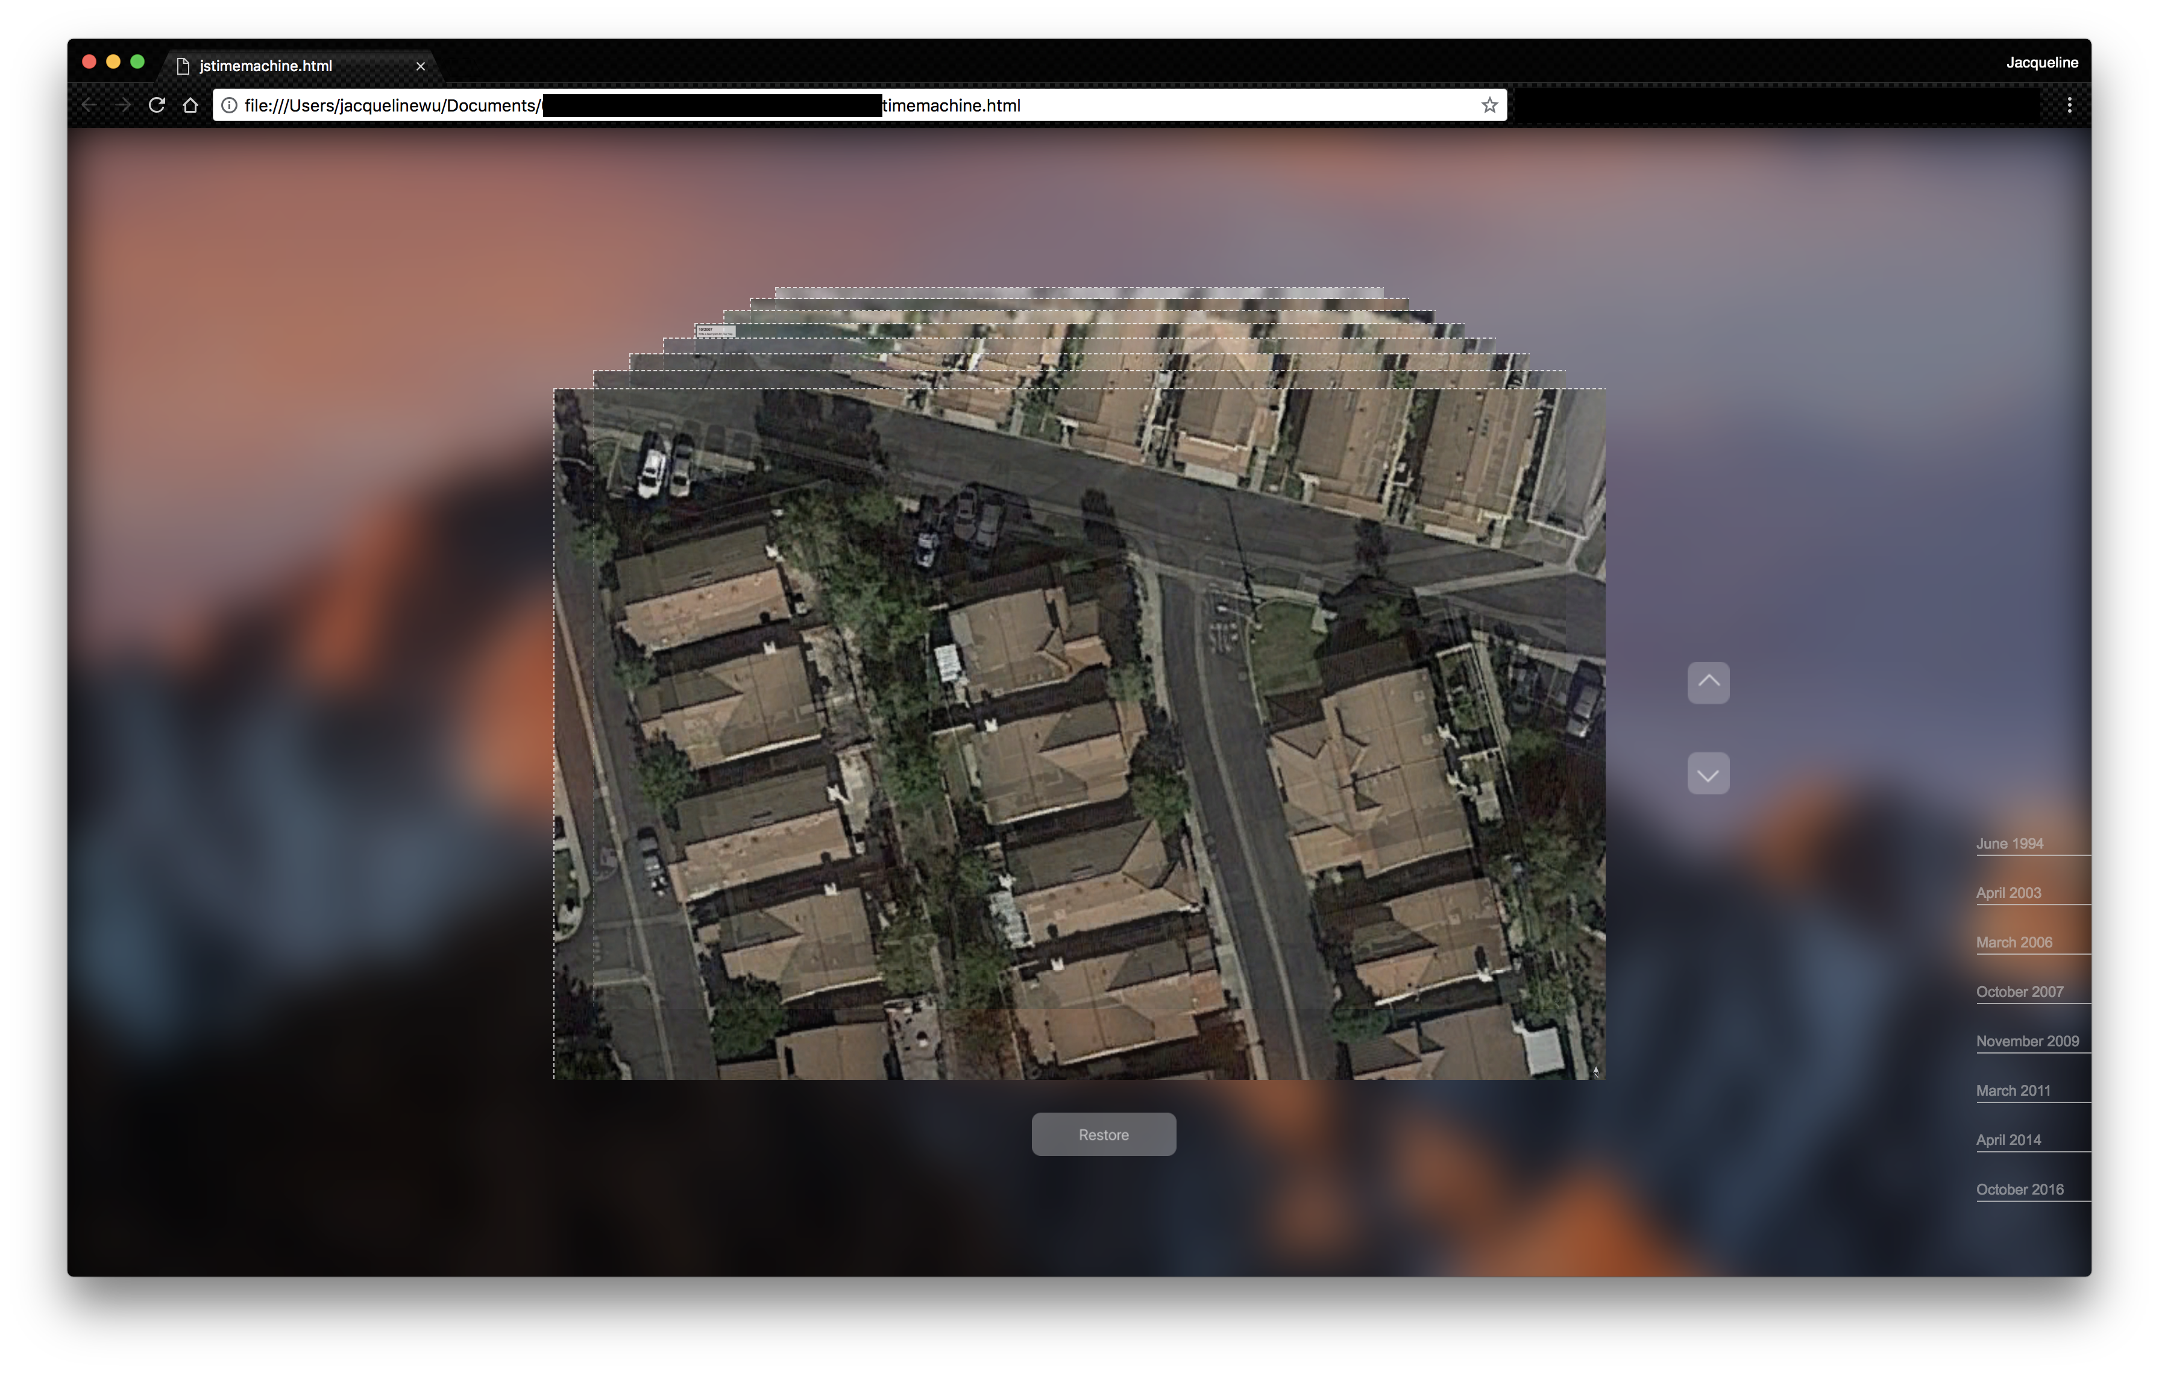
Task: Select October 2007 timeline entry
Action: [x=2019, y=992]
